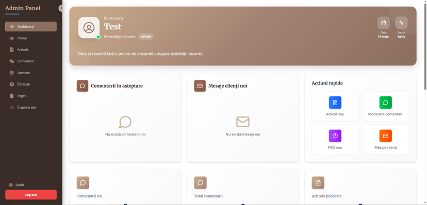The height and width of the screenshot is (205, 427).
Task: Go to Clienți section
Action: [x=31, y=38]
